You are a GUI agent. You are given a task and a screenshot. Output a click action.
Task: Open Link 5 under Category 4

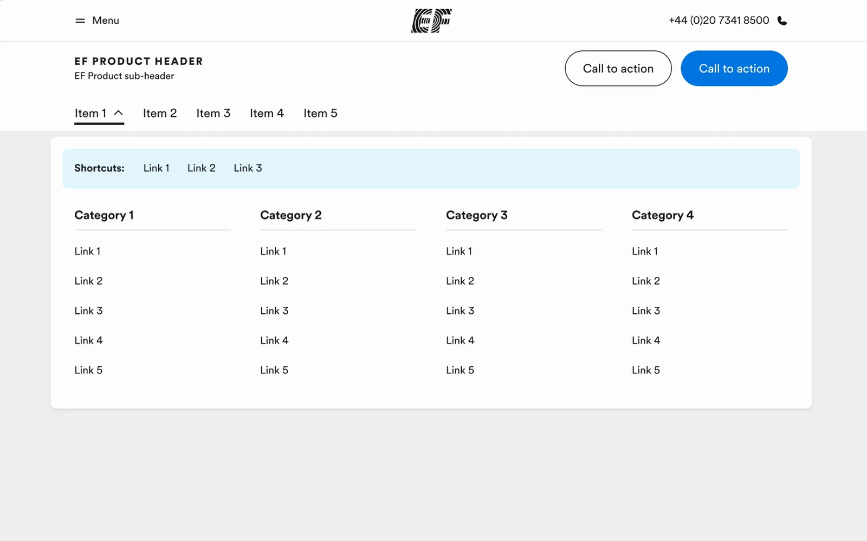[646, 370]
